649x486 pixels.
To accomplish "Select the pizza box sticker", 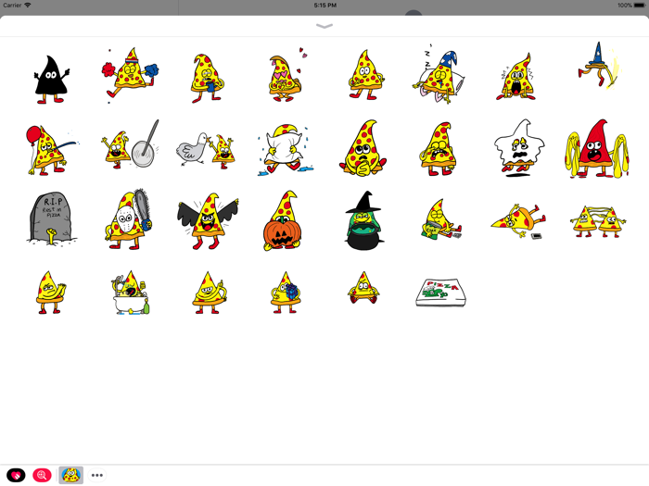I will pos(440,293).
